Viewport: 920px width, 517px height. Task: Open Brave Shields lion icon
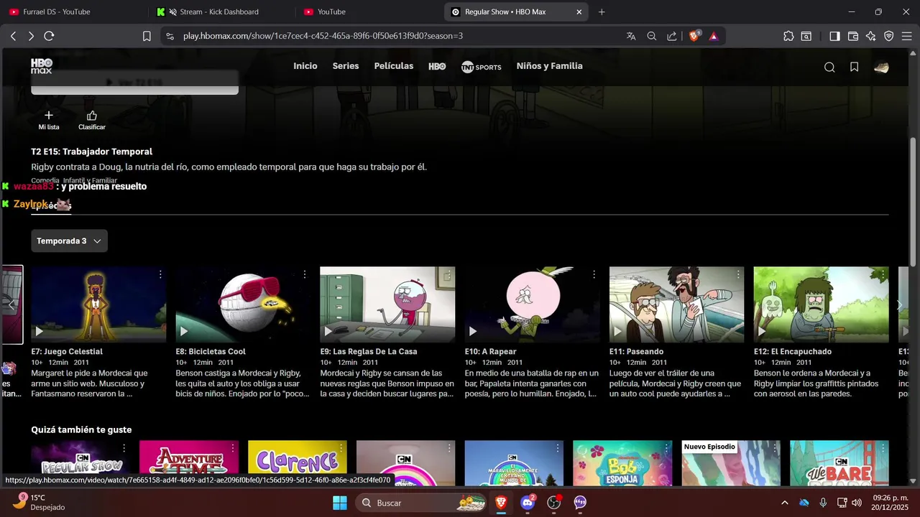694,36
